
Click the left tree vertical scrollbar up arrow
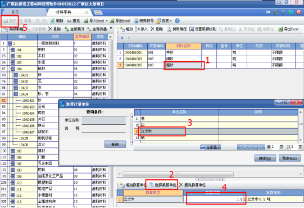click(111, 37)
